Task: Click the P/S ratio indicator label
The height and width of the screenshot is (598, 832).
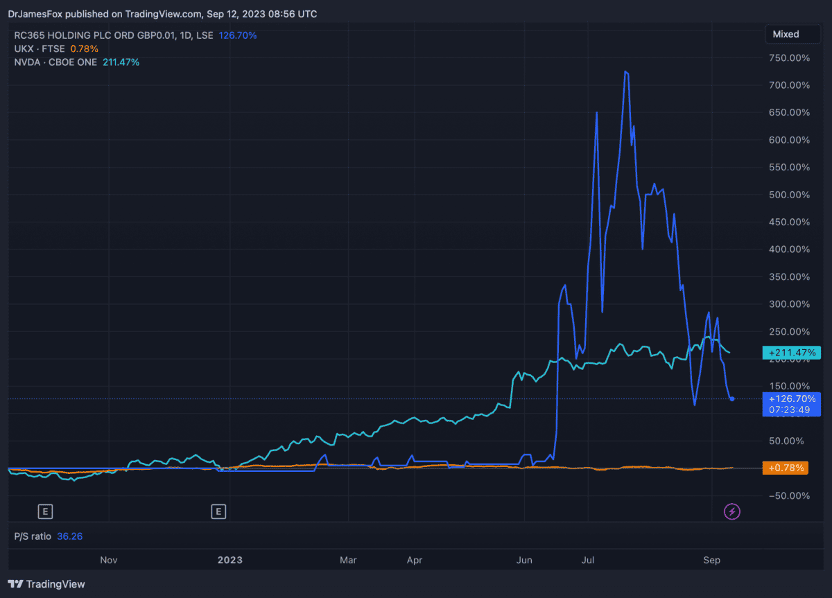Action: pos(33,536)
